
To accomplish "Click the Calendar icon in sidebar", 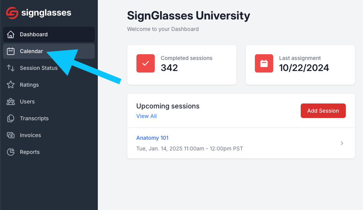I will (11, 51).
